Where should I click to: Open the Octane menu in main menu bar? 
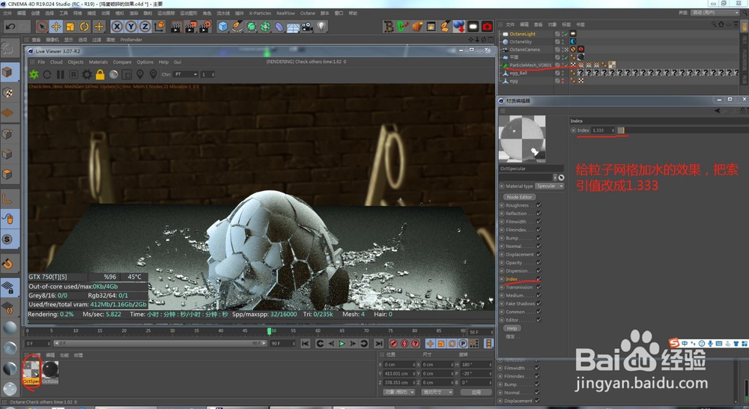[307, 13]
